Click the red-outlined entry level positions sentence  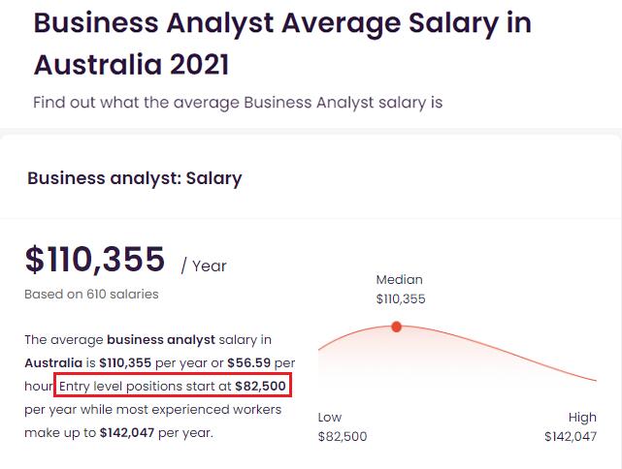(x=173, y=387)
